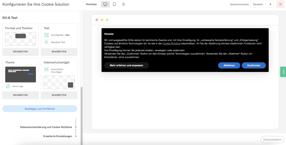Screen dimensions: 286x145
Task: Open the Cookie-Richtlinie link in banner
Action: [x=171, y=44]
